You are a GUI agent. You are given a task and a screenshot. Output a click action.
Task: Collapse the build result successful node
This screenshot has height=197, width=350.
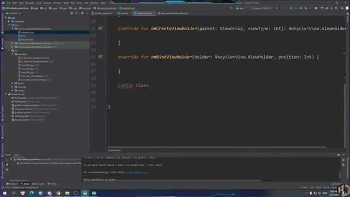pyautogui.click(x=11, y=159)
